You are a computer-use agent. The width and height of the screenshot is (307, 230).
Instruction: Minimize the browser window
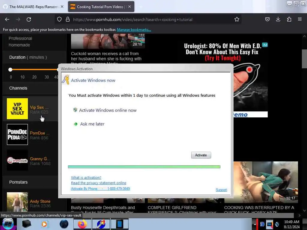[x=289, y=4]
